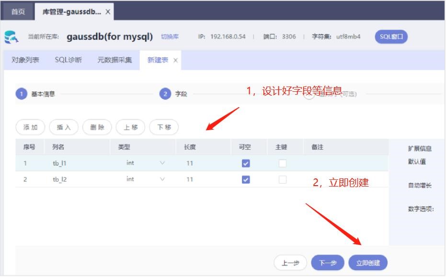The height and width of the screenshot is (277, 446).
Task: Go back with 上一步 button
Action: [x=290, y=263]
